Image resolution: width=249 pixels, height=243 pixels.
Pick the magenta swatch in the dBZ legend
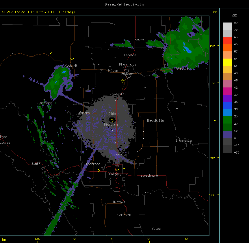(x=227, y=91)
